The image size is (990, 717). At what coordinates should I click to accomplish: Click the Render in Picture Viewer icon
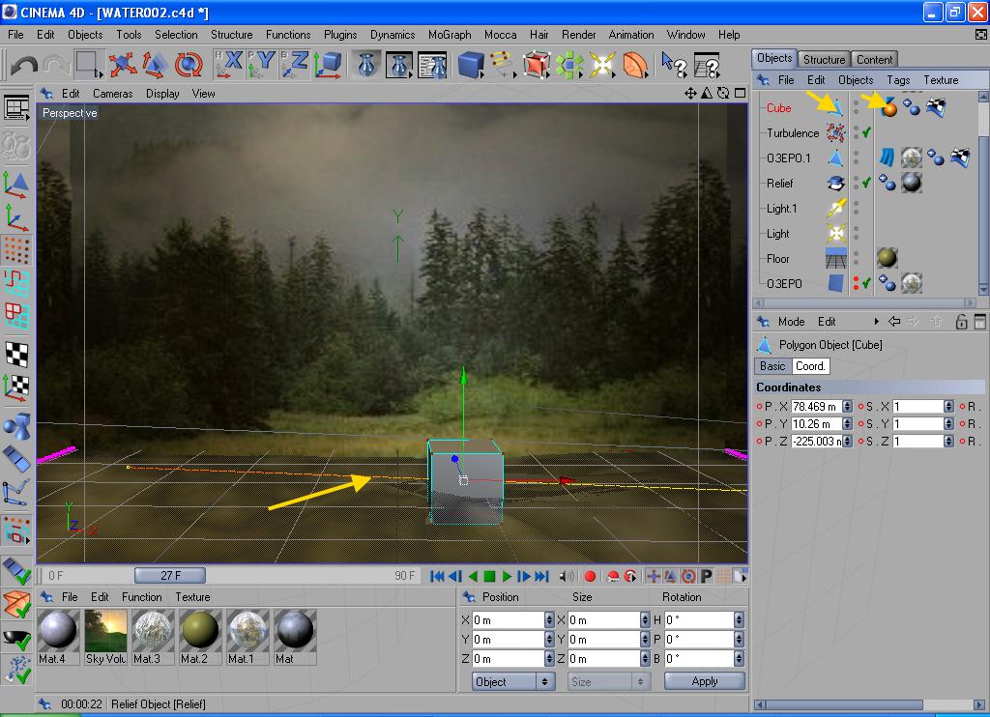tap(400, 65)
